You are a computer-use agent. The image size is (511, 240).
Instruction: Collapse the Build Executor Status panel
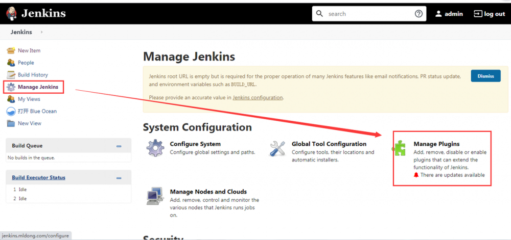(119, 178)
